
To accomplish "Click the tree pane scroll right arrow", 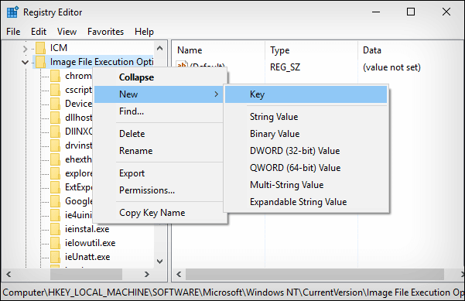I will (x=147, y=275).
